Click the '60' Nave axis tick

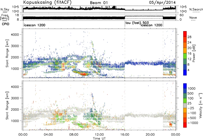pos(182,15)
